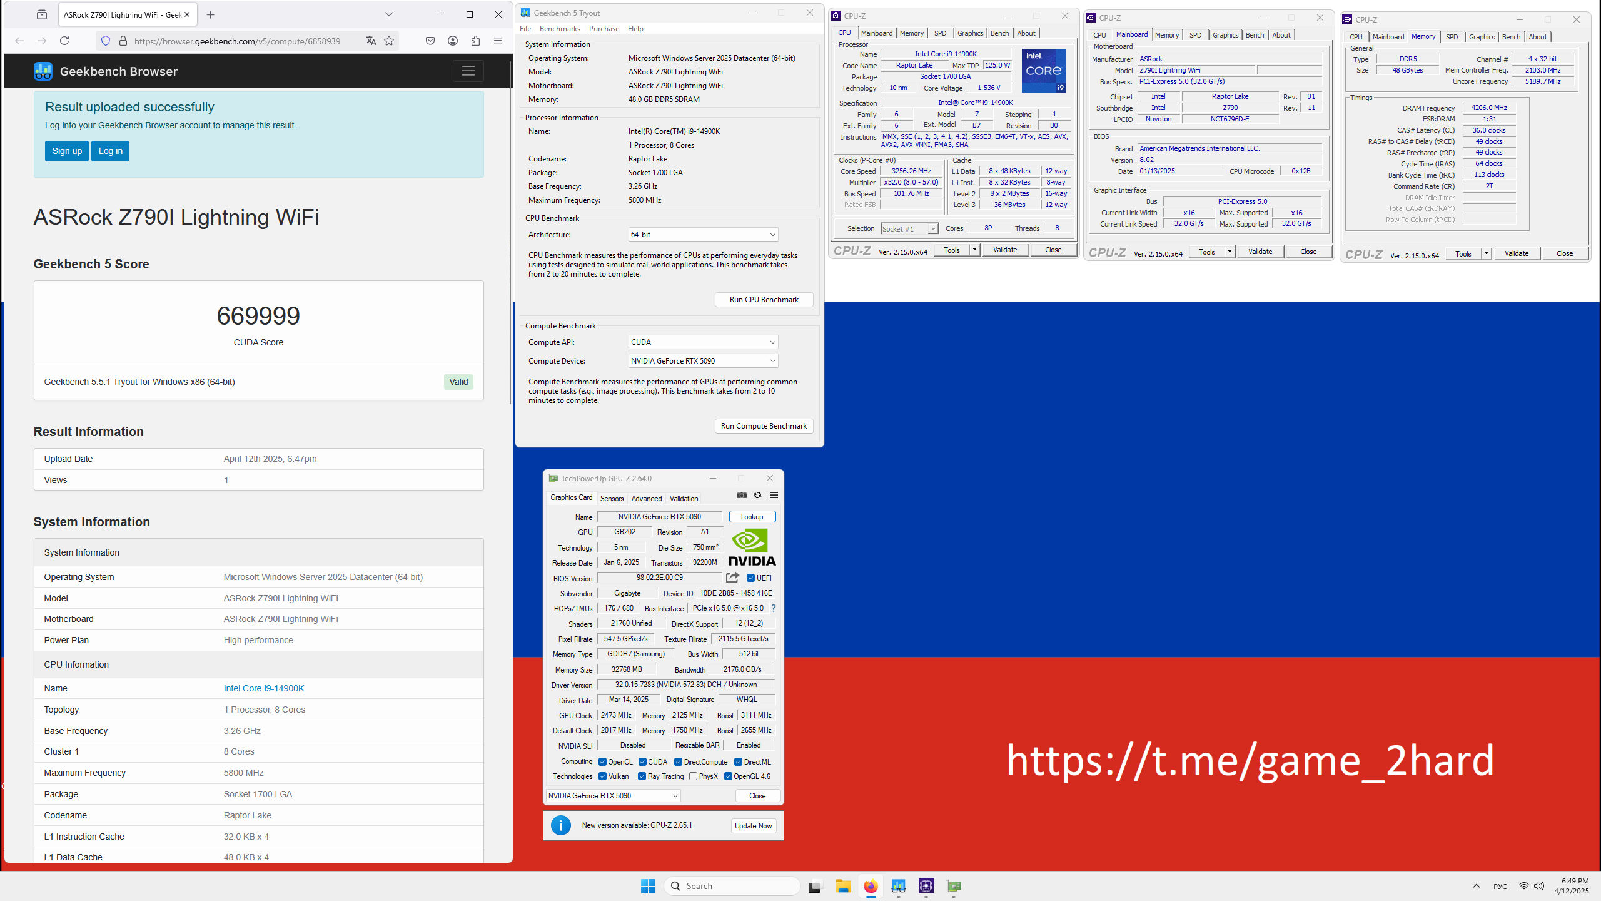The height and width of the screenshot is (901, 1601).
Task: Click Sign up button
Action: point(67,151)
